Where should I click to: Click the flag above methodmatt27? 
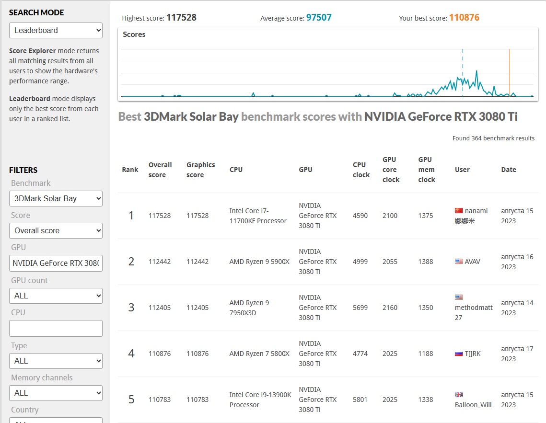(459, 297)
